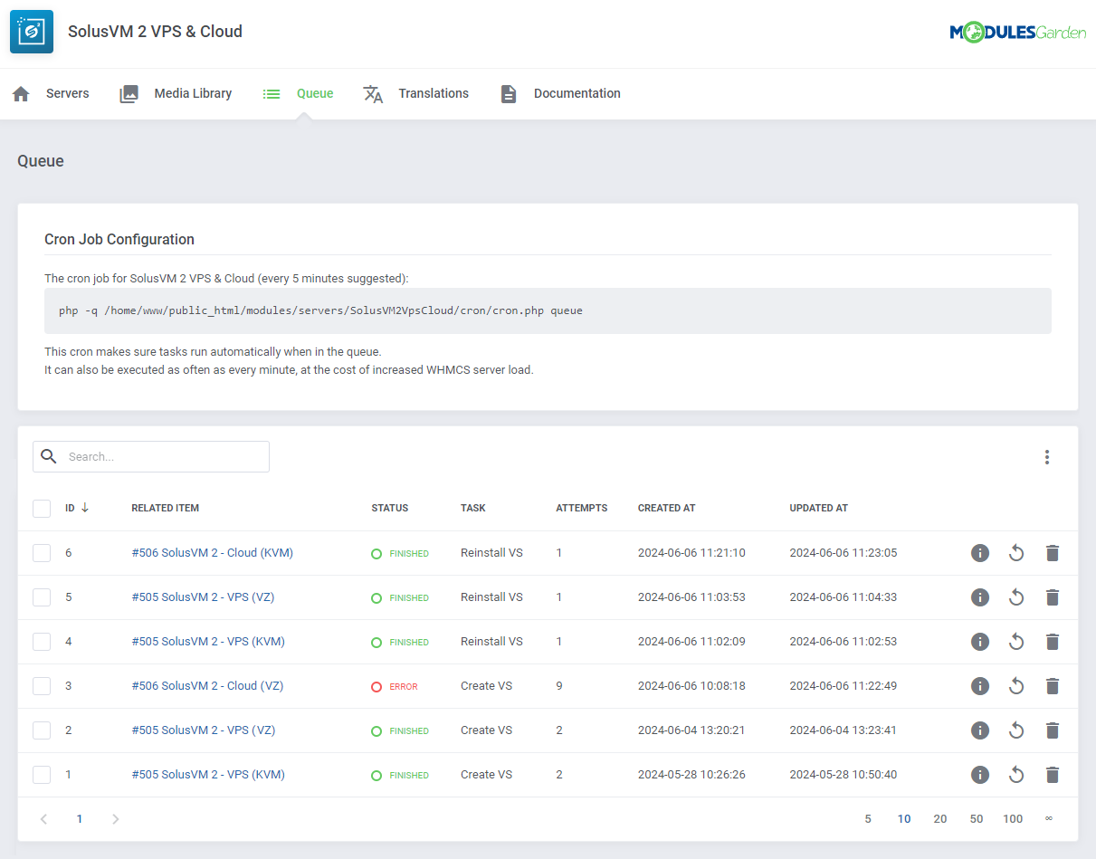1096x859 pixels.
Task: Switch to the Queue tab
Action: 315,93
